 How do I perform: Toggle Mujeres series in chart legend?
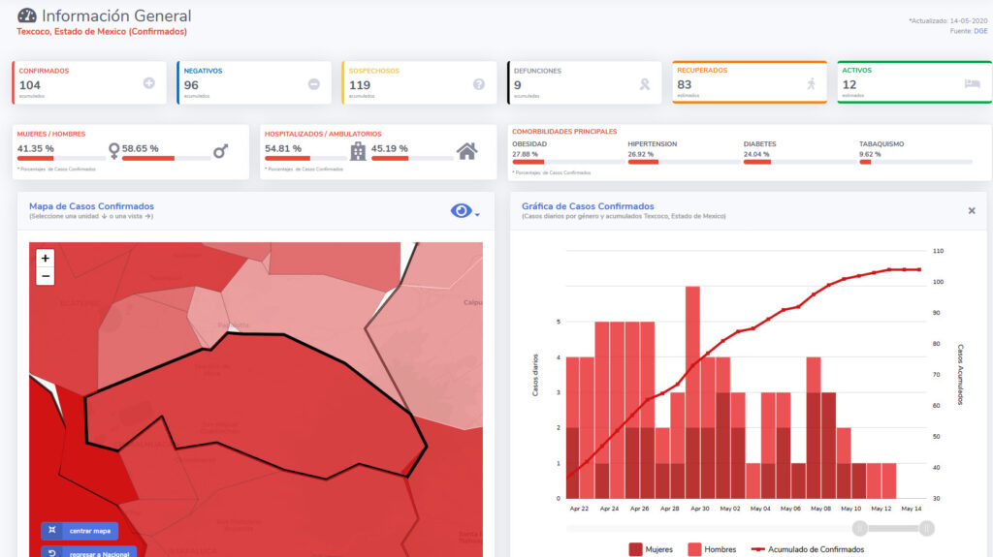click(x=650, y=549)
